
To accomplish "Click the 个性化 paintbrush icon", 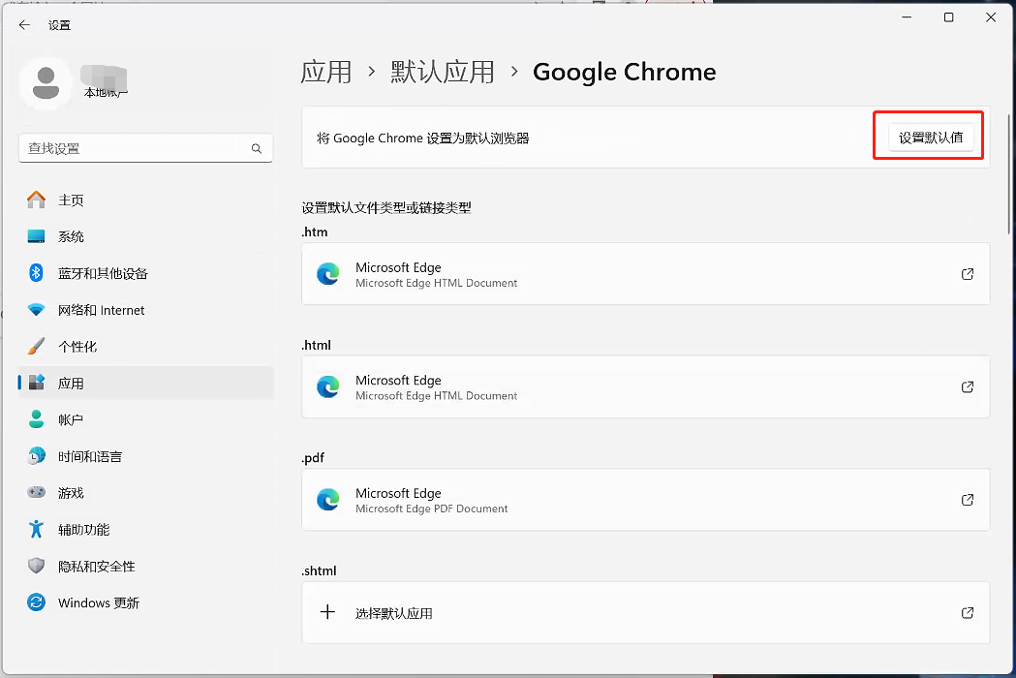I will pyautogui.click(x=36, y=346).
